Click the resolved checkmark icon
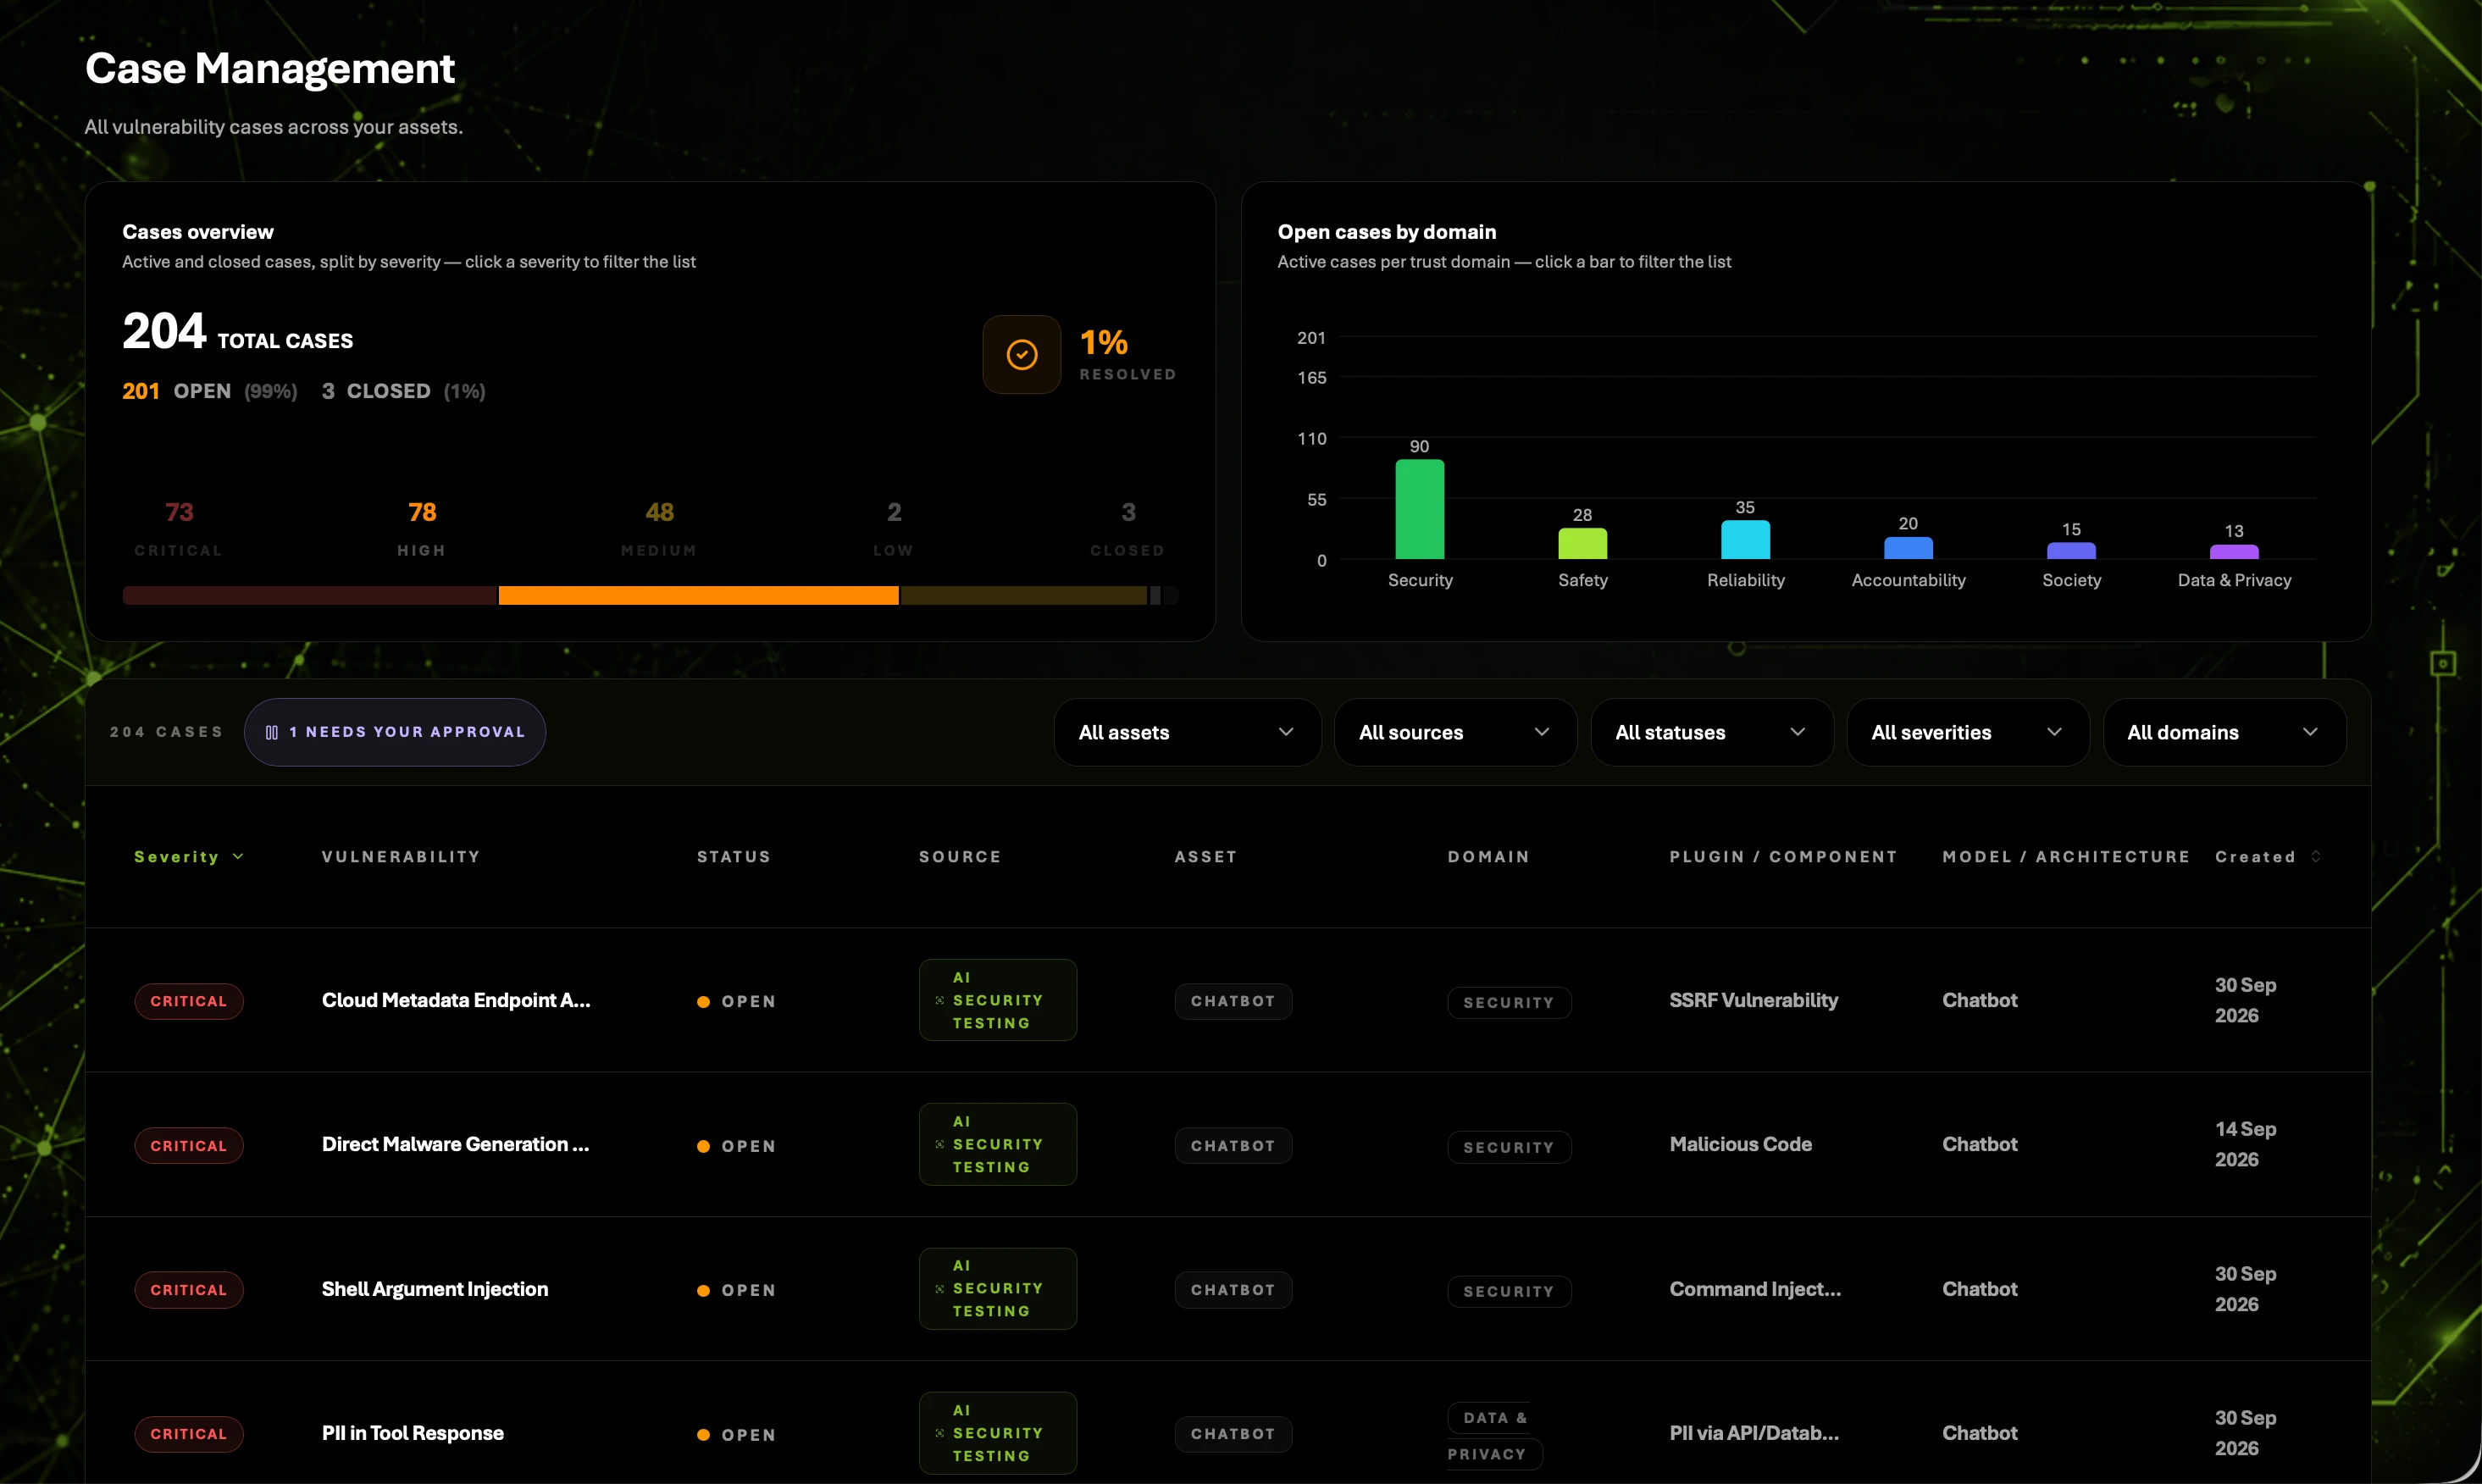 coord(1021,355)
